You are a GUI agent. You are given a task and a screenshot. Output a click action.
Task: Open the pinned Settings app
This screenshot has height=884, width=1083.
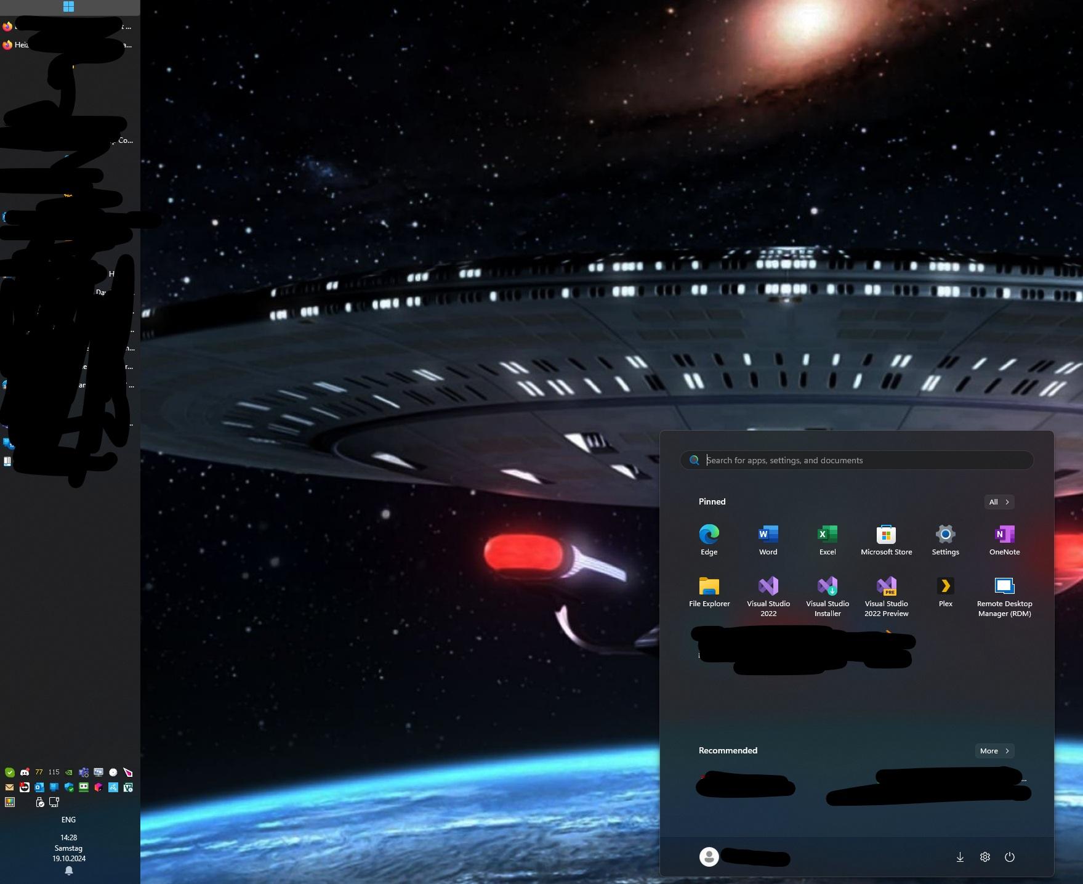pos(945,540)
